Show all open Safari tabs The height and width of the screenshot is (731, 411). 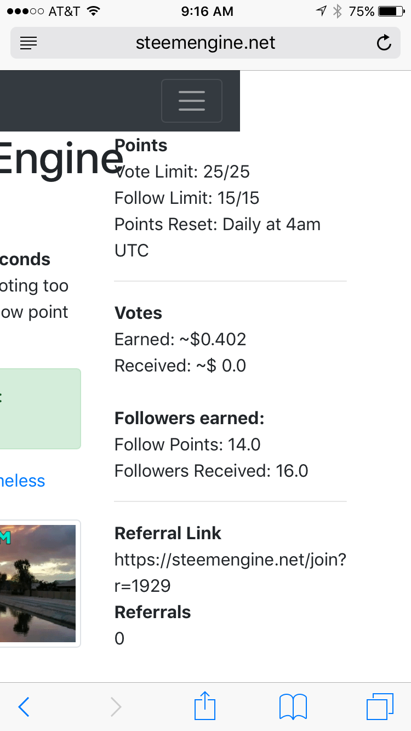coord(380,706)
